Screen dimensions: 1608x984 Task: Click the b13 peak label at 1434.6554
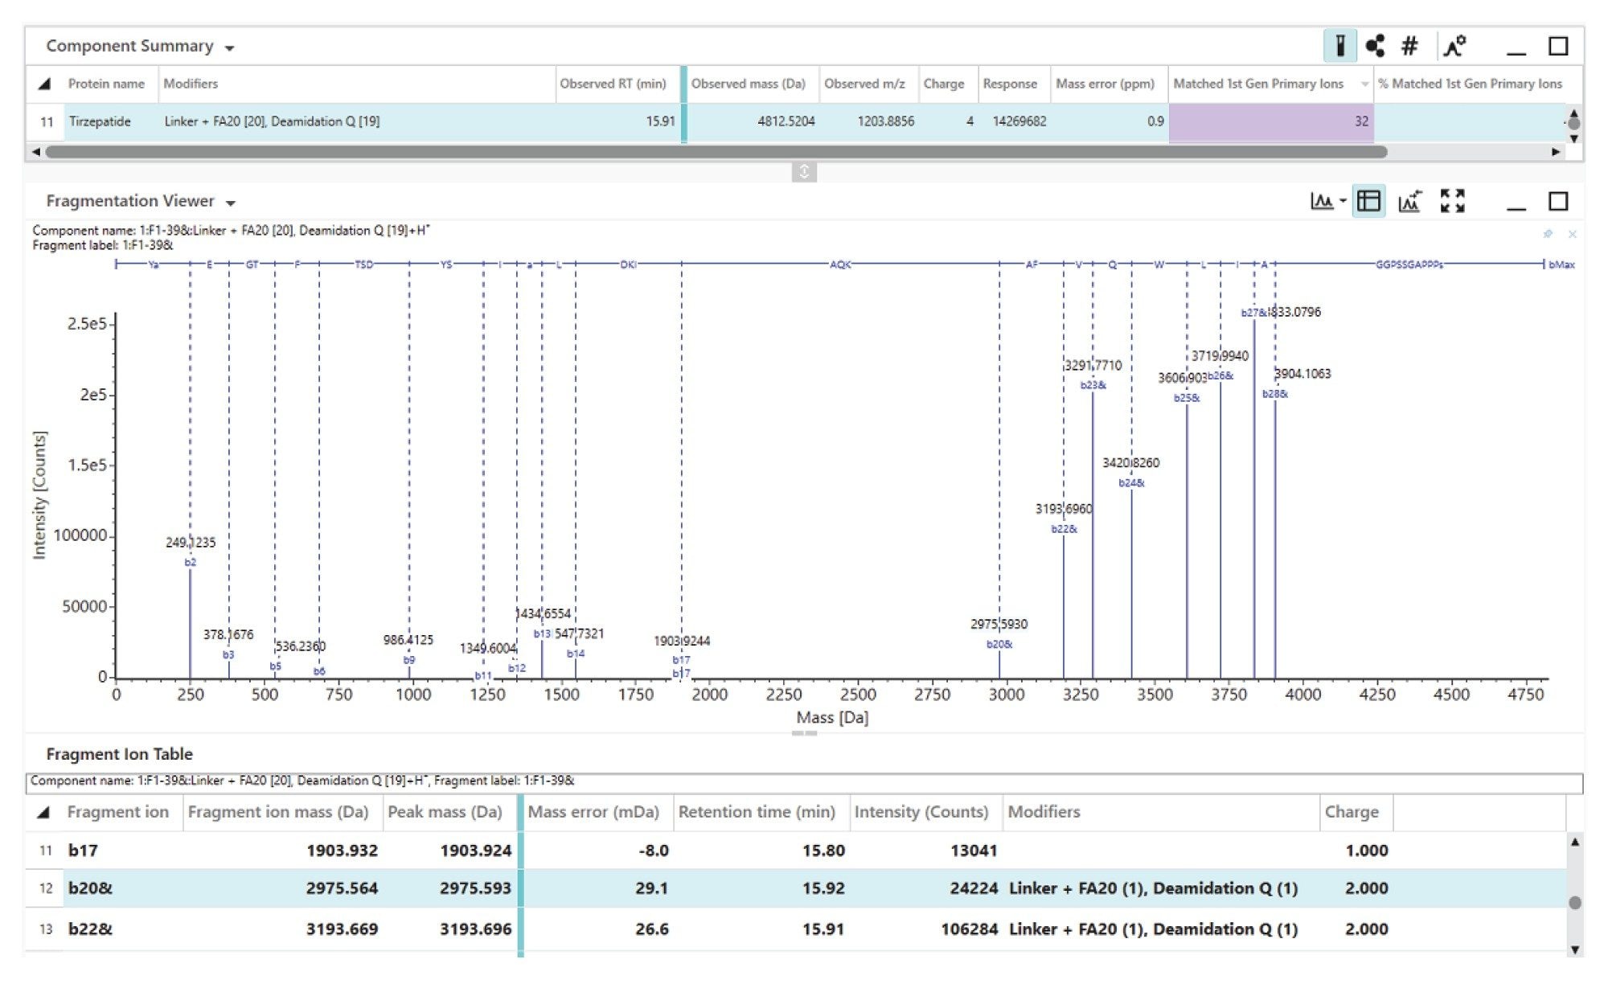543,634
